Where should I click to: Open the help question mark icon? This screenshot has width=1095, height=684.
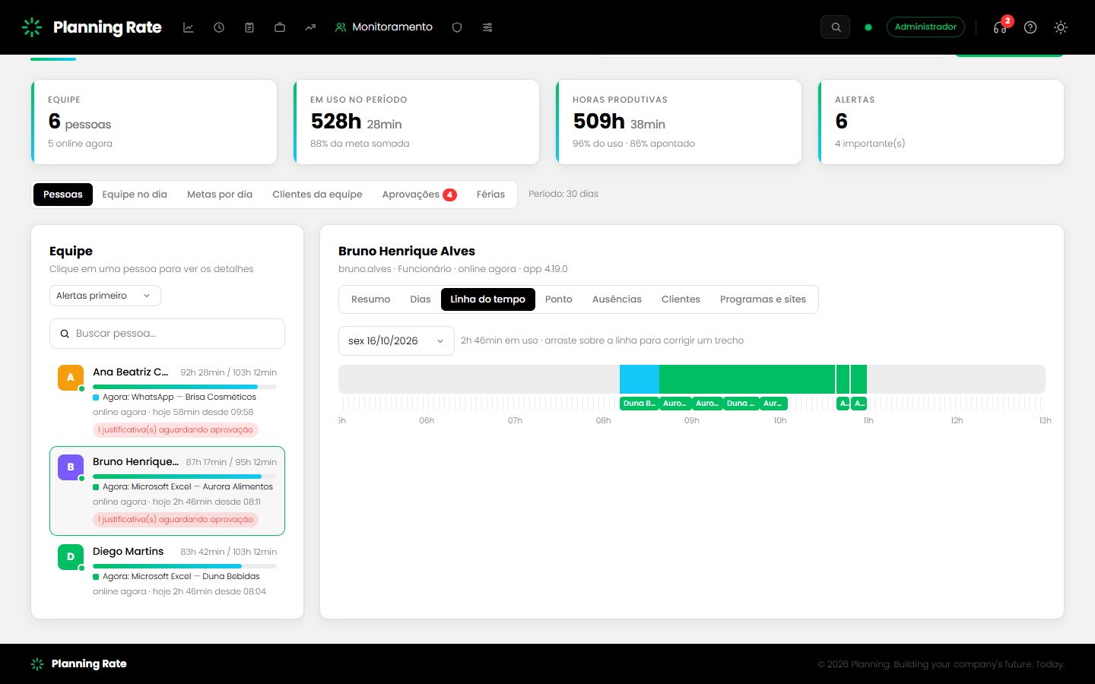(x=1030, y=27)
